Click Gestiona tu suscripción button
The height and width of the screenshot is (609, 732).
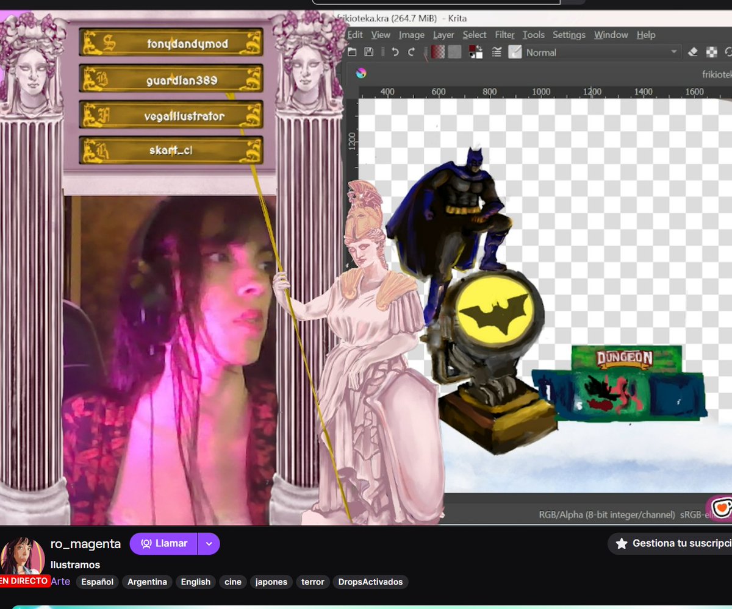point(670,543)
